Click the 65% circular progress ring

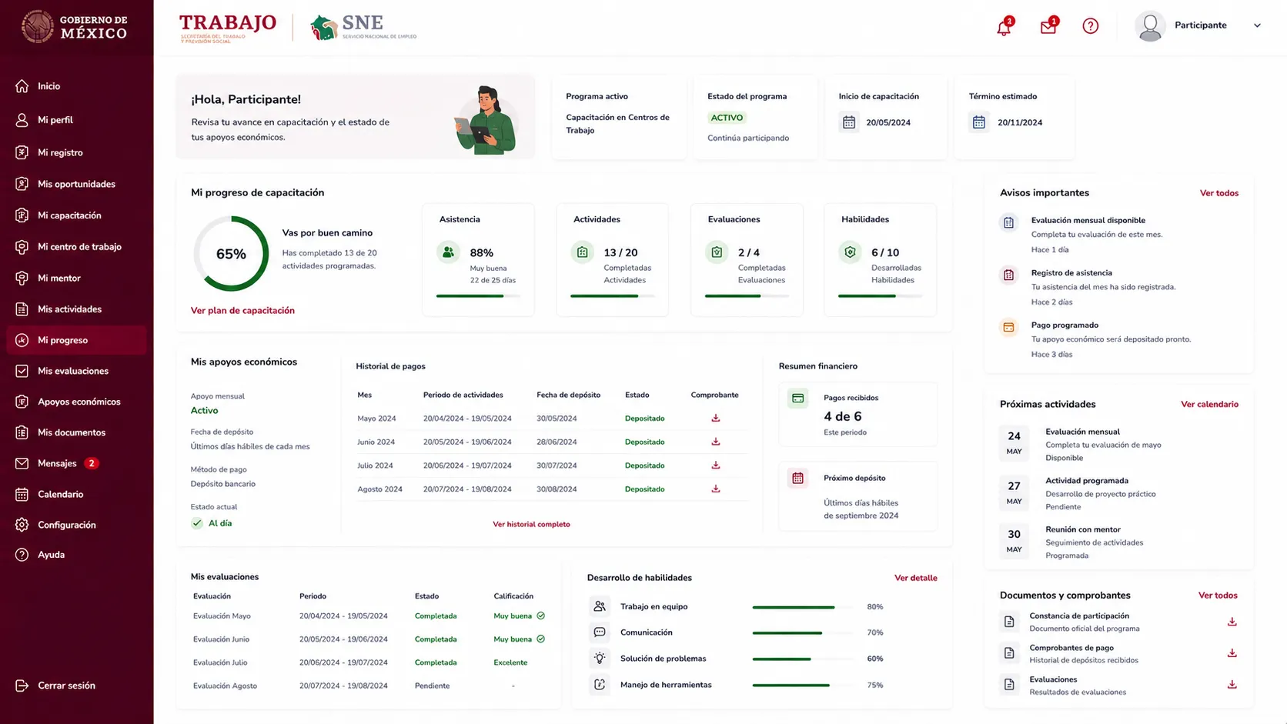(231, 254)
